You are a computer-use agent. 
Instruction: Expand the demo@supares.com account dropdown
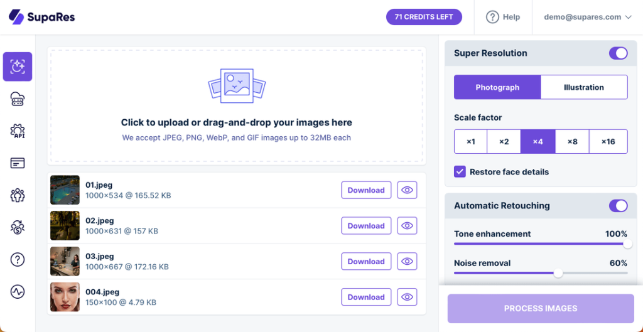point(587,17)
